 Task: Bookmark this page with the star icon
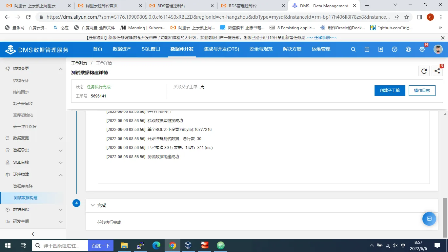pos(407,17)
